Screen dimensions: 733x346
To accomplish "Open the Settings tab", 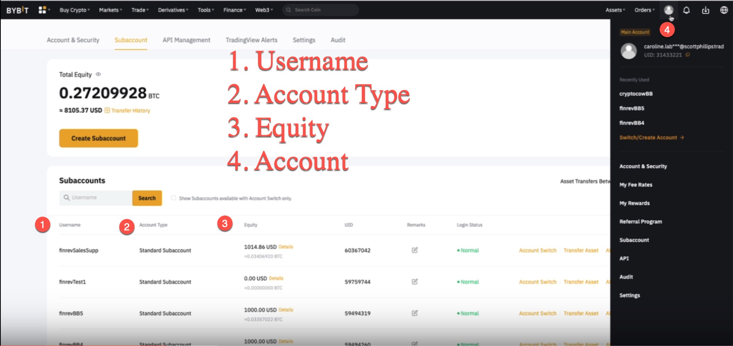I will pos(304,40).
